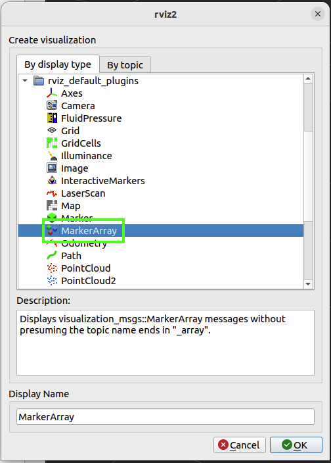The width and height of the screenshot is (331, 463).
Task: Pick the green Path icon
Action: click(52, 255)
